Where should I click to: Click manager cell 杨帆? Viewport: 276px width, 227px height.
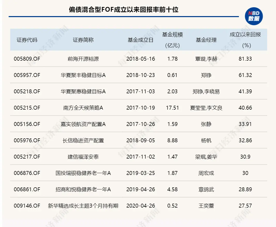206,140
